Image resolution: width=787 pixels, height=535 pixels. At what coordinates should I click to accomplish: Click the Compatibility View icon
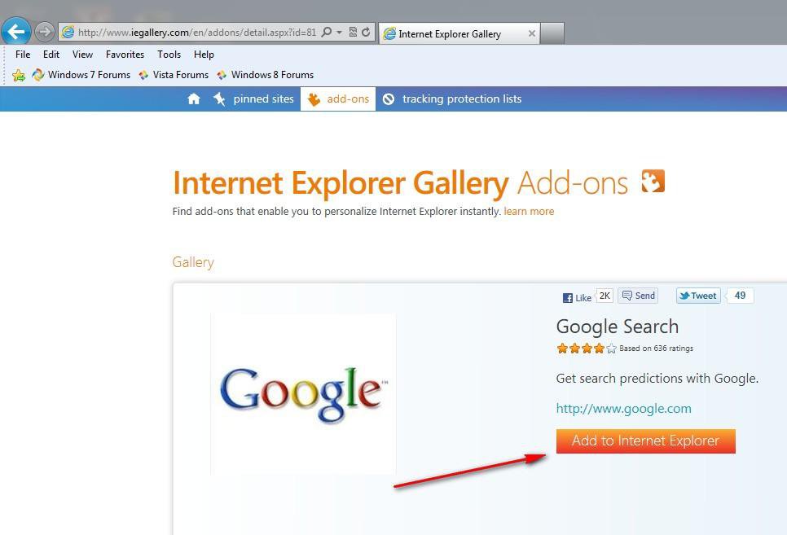tap(353, 32)
